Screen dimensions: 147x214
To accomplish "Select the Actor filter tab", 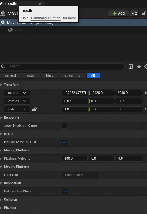I will 31,75.
